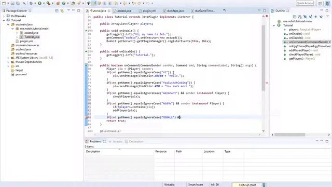Start debugging with the Debug bug icon
Image resolution: width=332 pixels, height=187 pixels.
point(31,3)
